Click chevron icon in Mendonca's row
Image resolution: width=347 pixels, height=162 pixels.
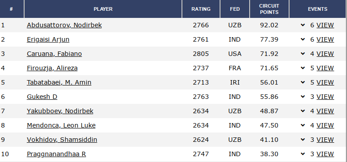303,125
